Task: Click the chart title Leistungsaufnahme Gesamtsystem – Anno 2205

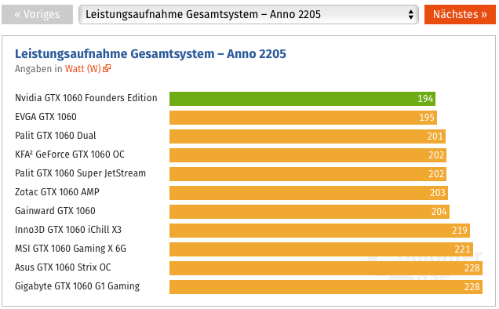Action: 151,54
